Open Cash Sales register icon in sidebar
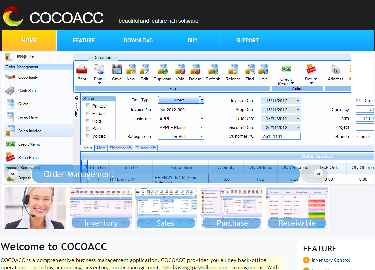 10,90
